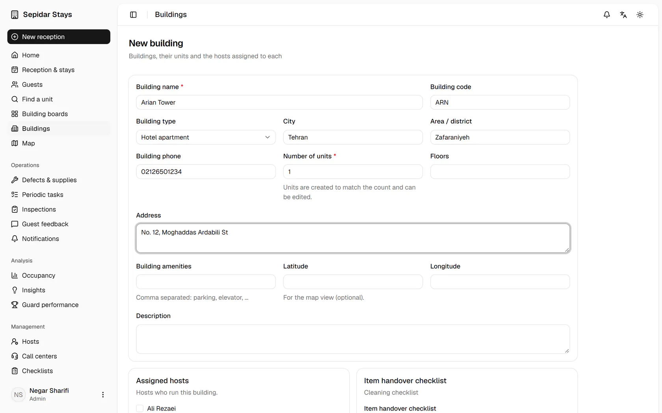Click the Floors input field
Image resolution: width=662 pixels, height=413 pixels.
[500, 172]
